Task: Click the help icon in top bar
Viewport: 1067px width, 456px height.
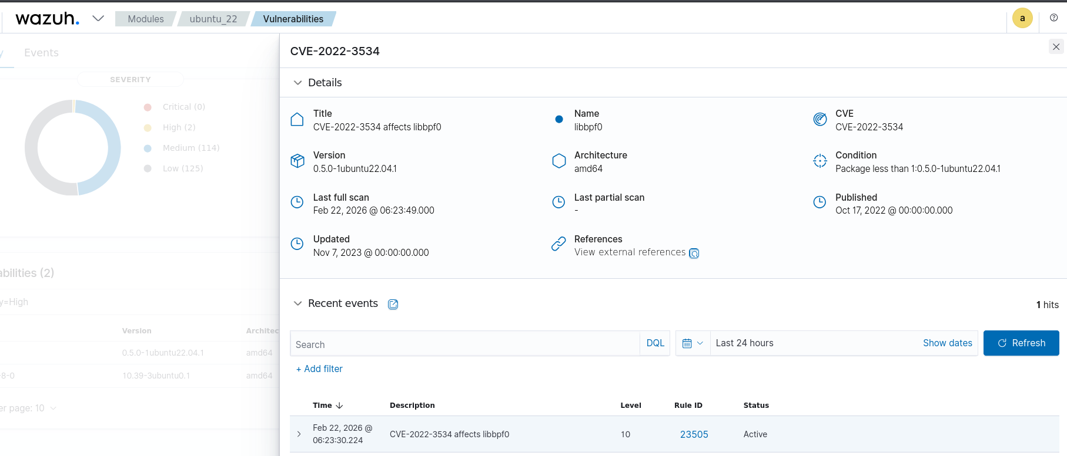Action: point(1053,18)
